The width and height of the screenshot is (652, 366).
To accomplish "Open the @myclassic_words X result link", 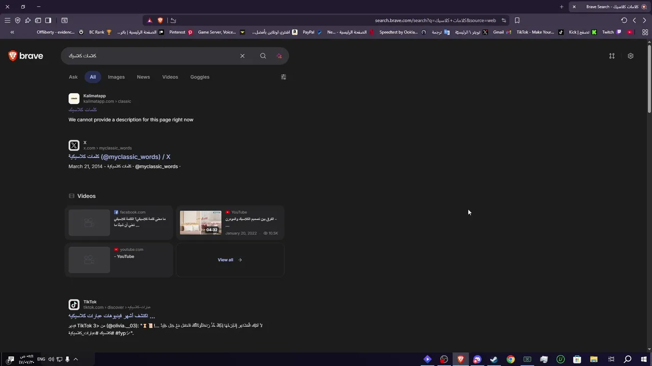I will (120, 157).
